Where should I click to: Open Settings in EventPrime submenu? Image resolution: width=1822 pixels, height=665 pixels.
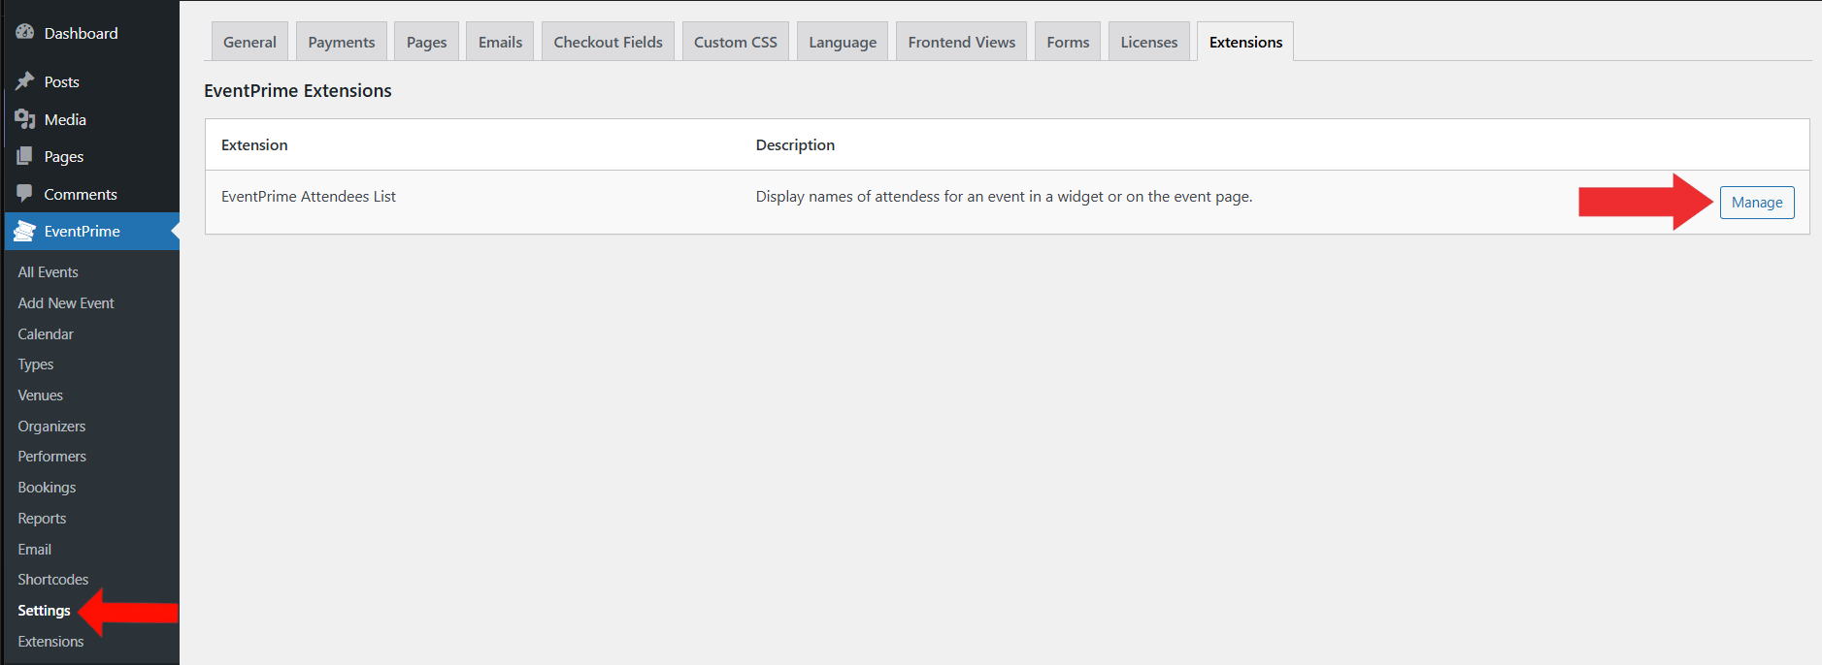click(x=44, y=611)
